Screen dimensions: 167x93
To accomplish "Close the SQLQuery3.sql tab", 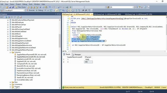I will (92, 14).
